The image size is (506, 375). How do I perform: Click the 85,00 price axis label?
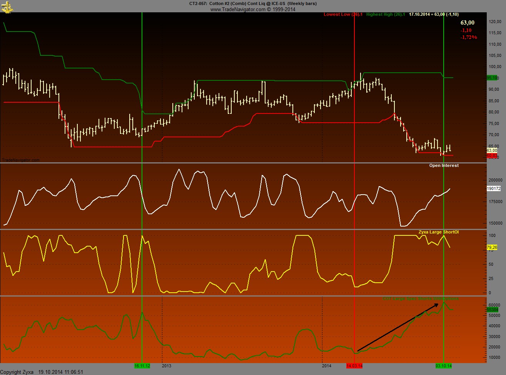click(x=494, y=101)
